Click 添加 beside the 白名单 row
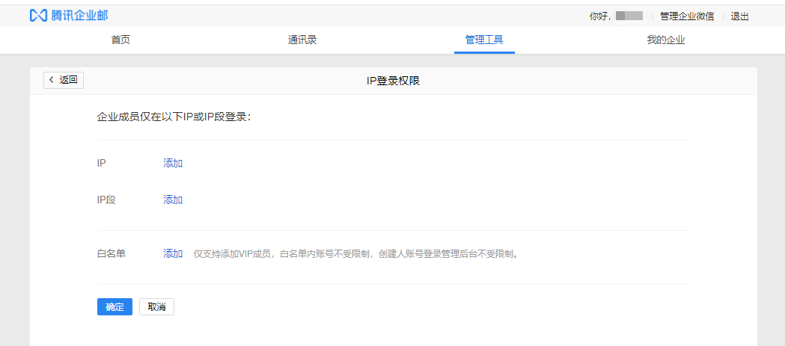 click(173, 253)
